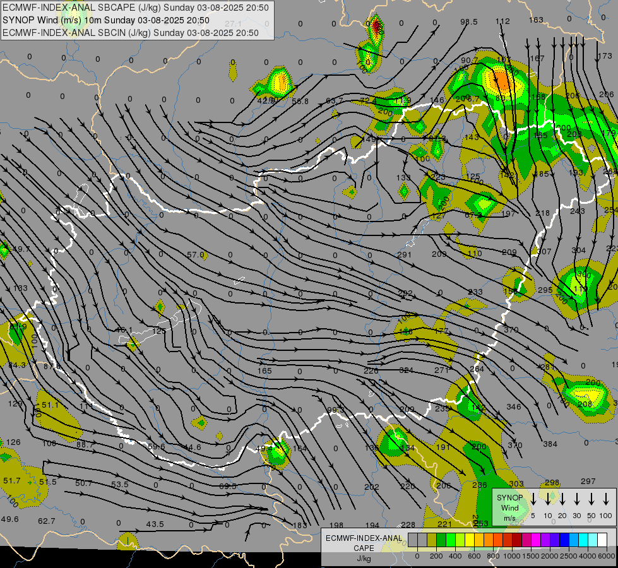Click the map value 44.6
The height and width of the screenshot is (568, 618).
pos(193,447)
